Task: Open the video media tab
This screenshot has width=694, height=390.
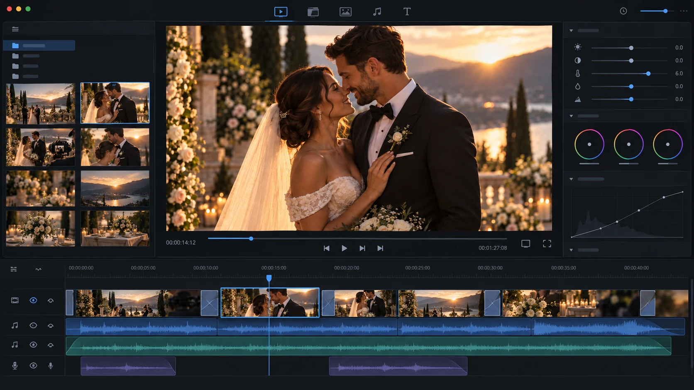Action: coord(281,12)
